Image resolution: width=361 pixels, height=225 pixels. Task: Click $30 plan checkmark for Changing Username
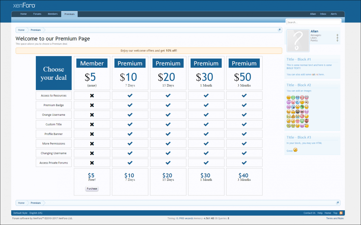206,153
